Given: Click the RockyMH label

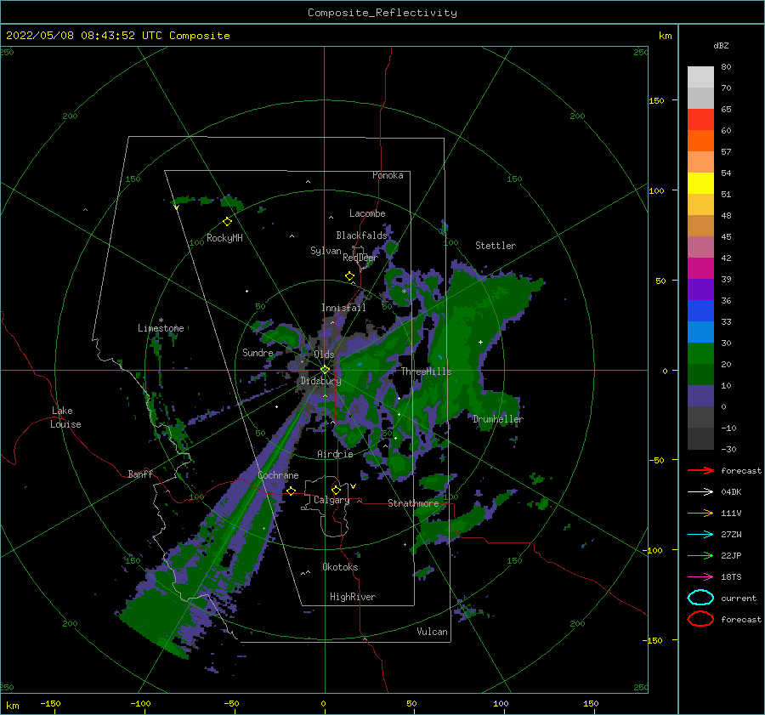Looking at the screenshot, I should click(224, 238).
